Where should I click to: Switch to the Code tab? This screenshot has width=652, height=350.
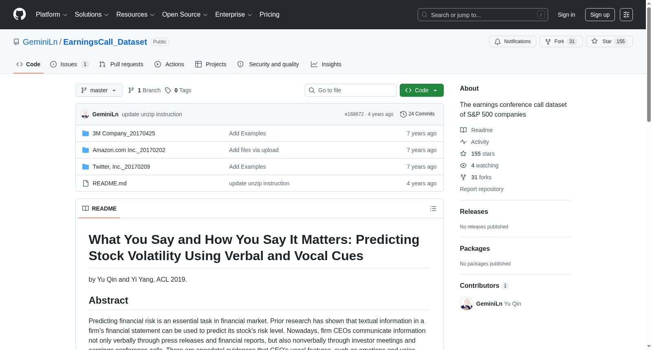point(29,64)
